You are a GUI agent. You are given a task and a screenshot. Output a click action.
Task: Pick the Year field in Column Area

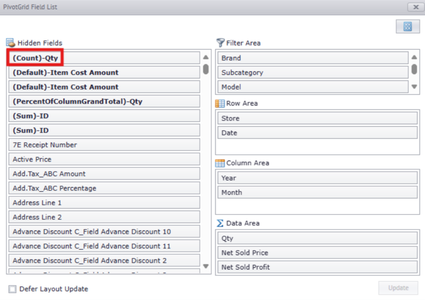tap(317, 178)
